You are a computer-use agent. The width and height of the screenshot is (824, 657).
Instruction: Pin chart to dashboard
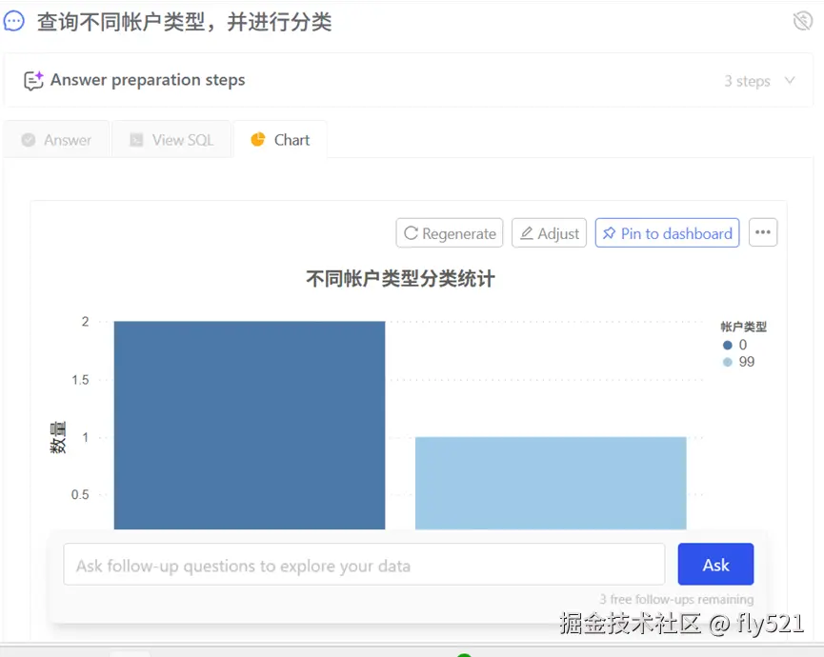point(668,233)
